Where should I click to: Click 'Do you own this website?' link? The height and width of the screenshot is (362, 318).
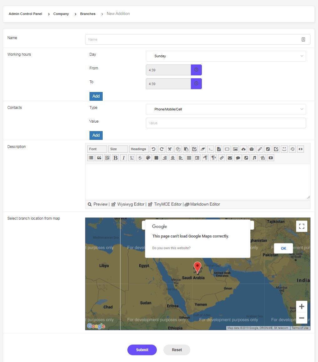(x=171, y=248)
